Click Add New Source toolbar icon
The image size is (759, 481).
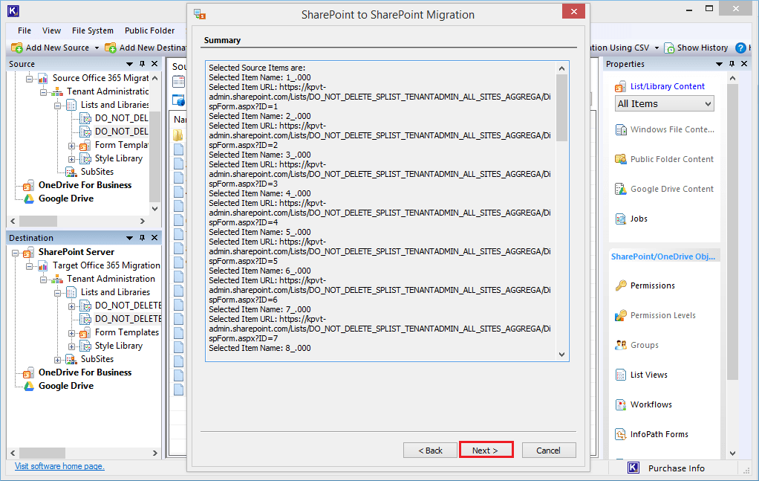(x=17, y=48)
